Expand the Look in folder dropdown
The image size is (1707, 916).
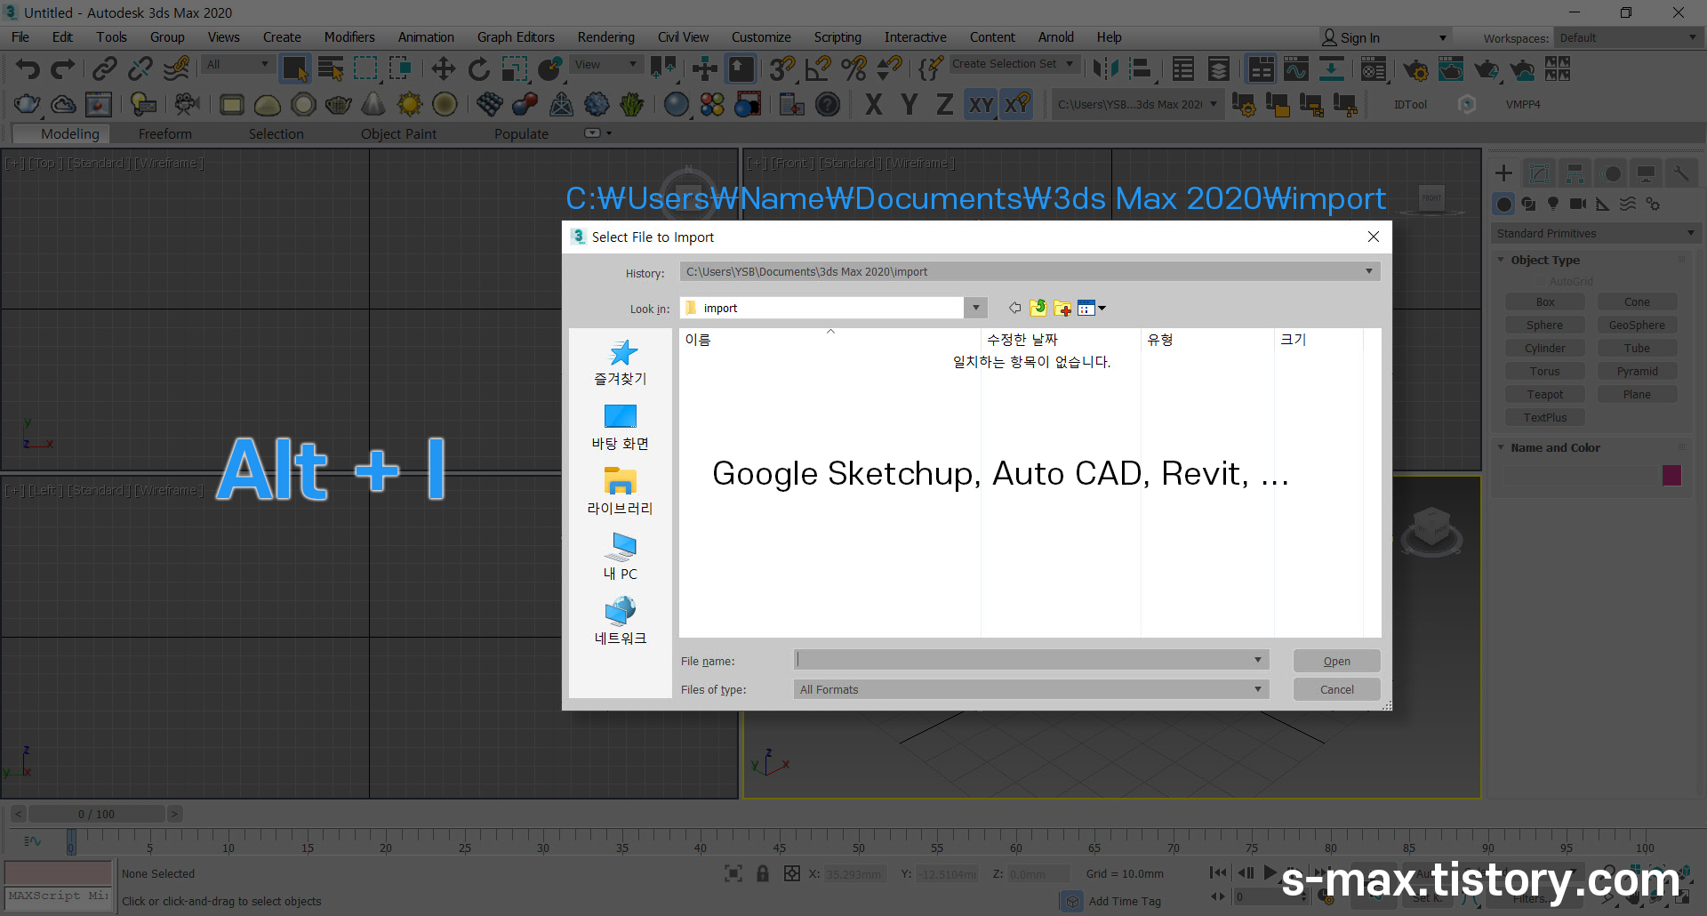[x=976, y=308]
